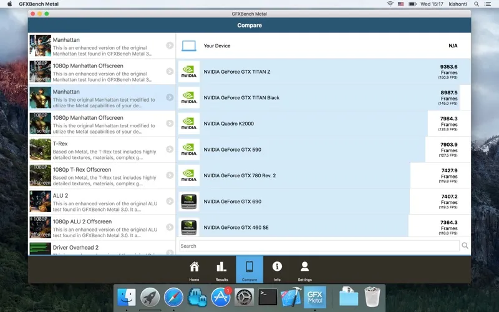Open the Info tab
499x312 pixels.
point(277,270)
